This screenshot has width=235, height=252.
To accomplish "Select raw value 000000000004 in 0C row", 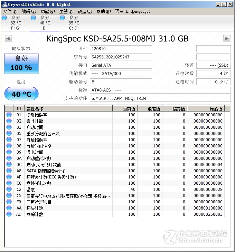I will click(208, 165).
